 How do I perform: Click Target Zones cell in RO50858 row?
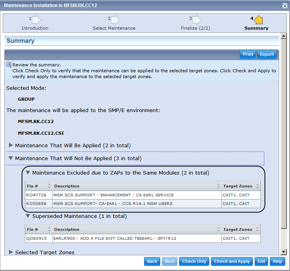point(241,204)
